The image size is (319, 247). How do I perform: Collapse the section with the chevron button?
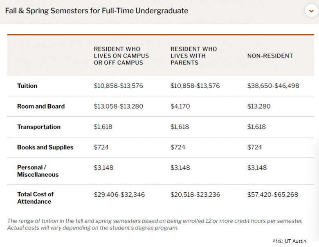click(311, 11)
